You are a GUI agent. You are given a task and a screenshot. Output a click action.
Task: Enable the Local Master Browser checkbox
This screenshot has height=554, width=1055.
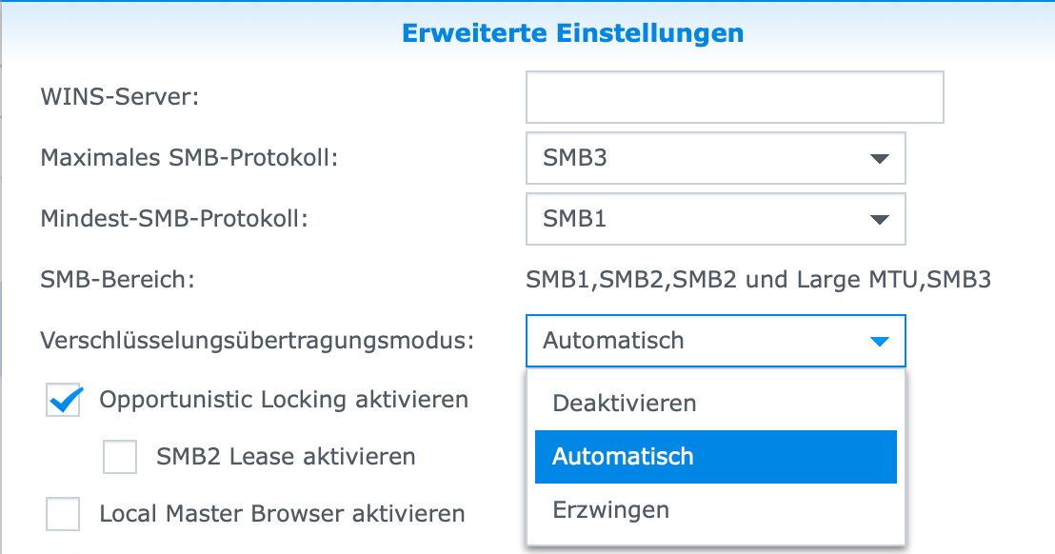[x=64, y=514]
